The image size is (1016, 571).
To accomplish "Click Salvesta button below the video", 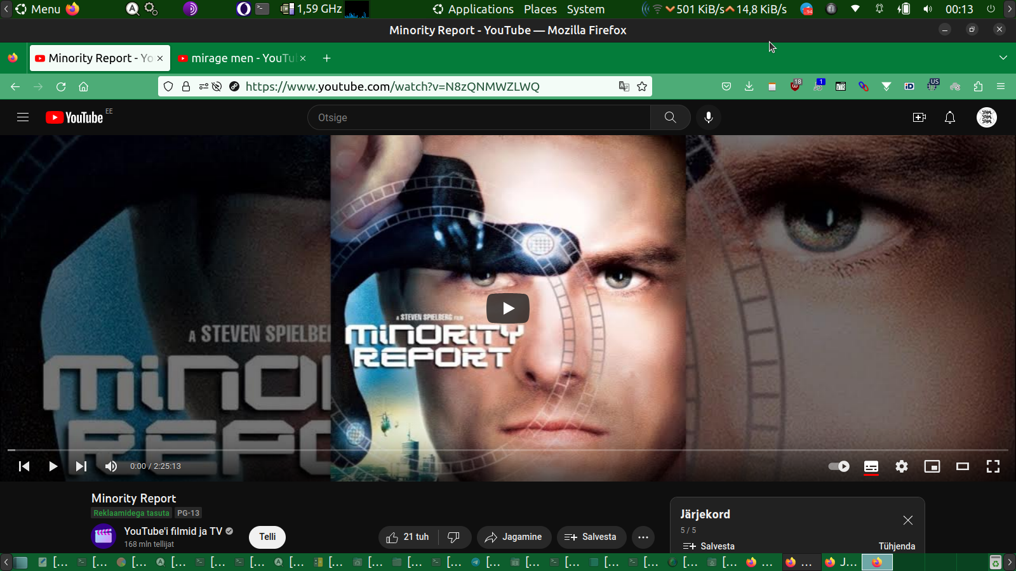I will pos(591,537).
